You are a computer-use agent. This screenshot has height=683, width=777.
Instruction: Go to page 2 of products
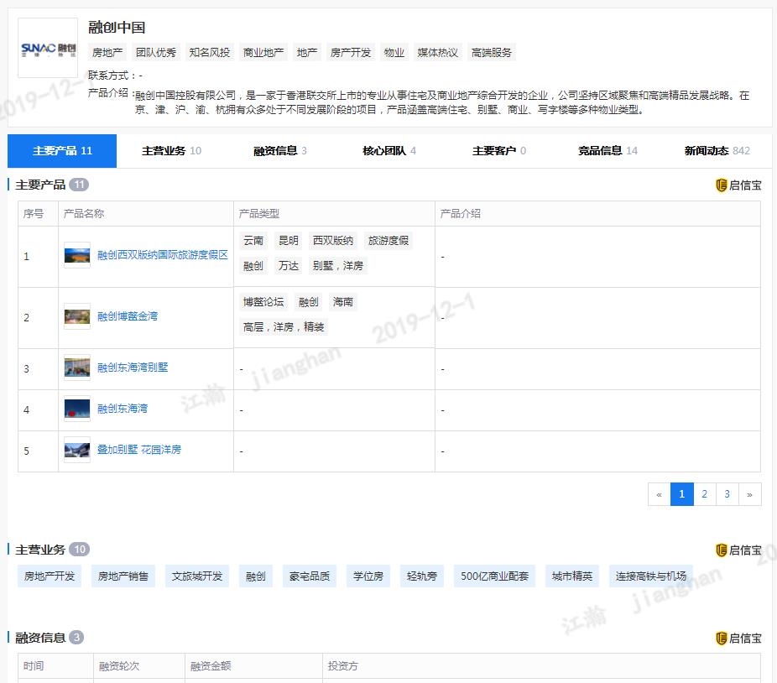pos(704,494)
